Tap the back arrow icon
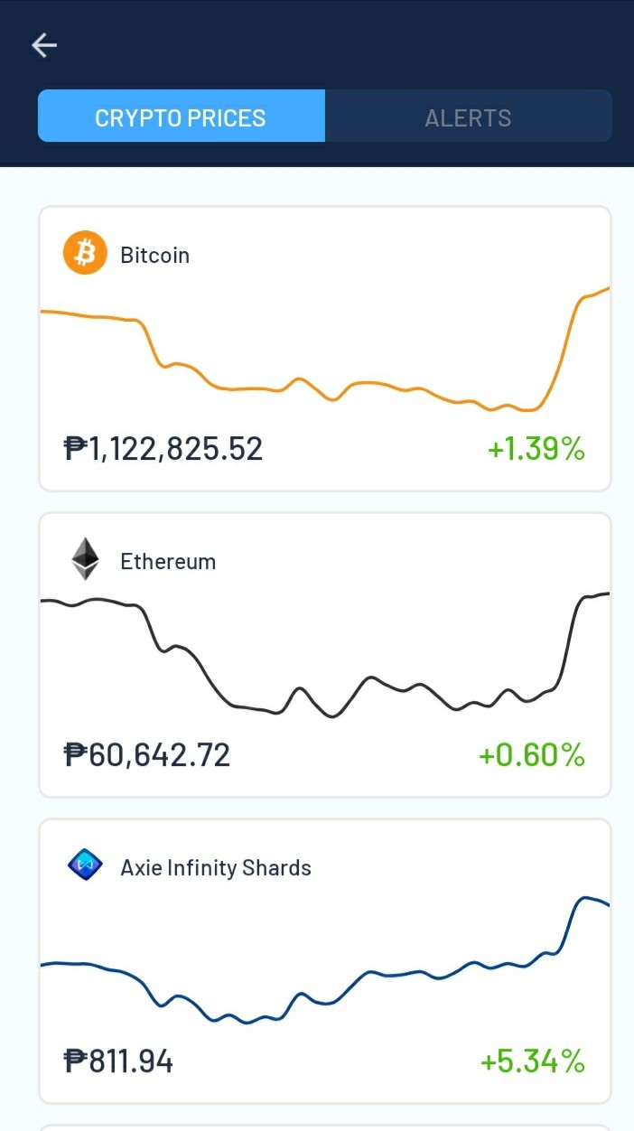 (44, 45)
